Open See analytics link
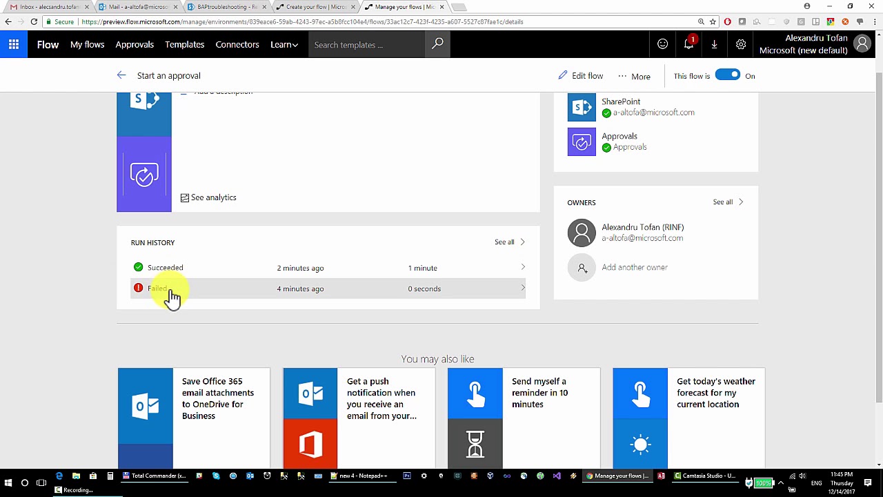This screenshot has width=883, height=497. pyautogui.click(x=208, y=197)
